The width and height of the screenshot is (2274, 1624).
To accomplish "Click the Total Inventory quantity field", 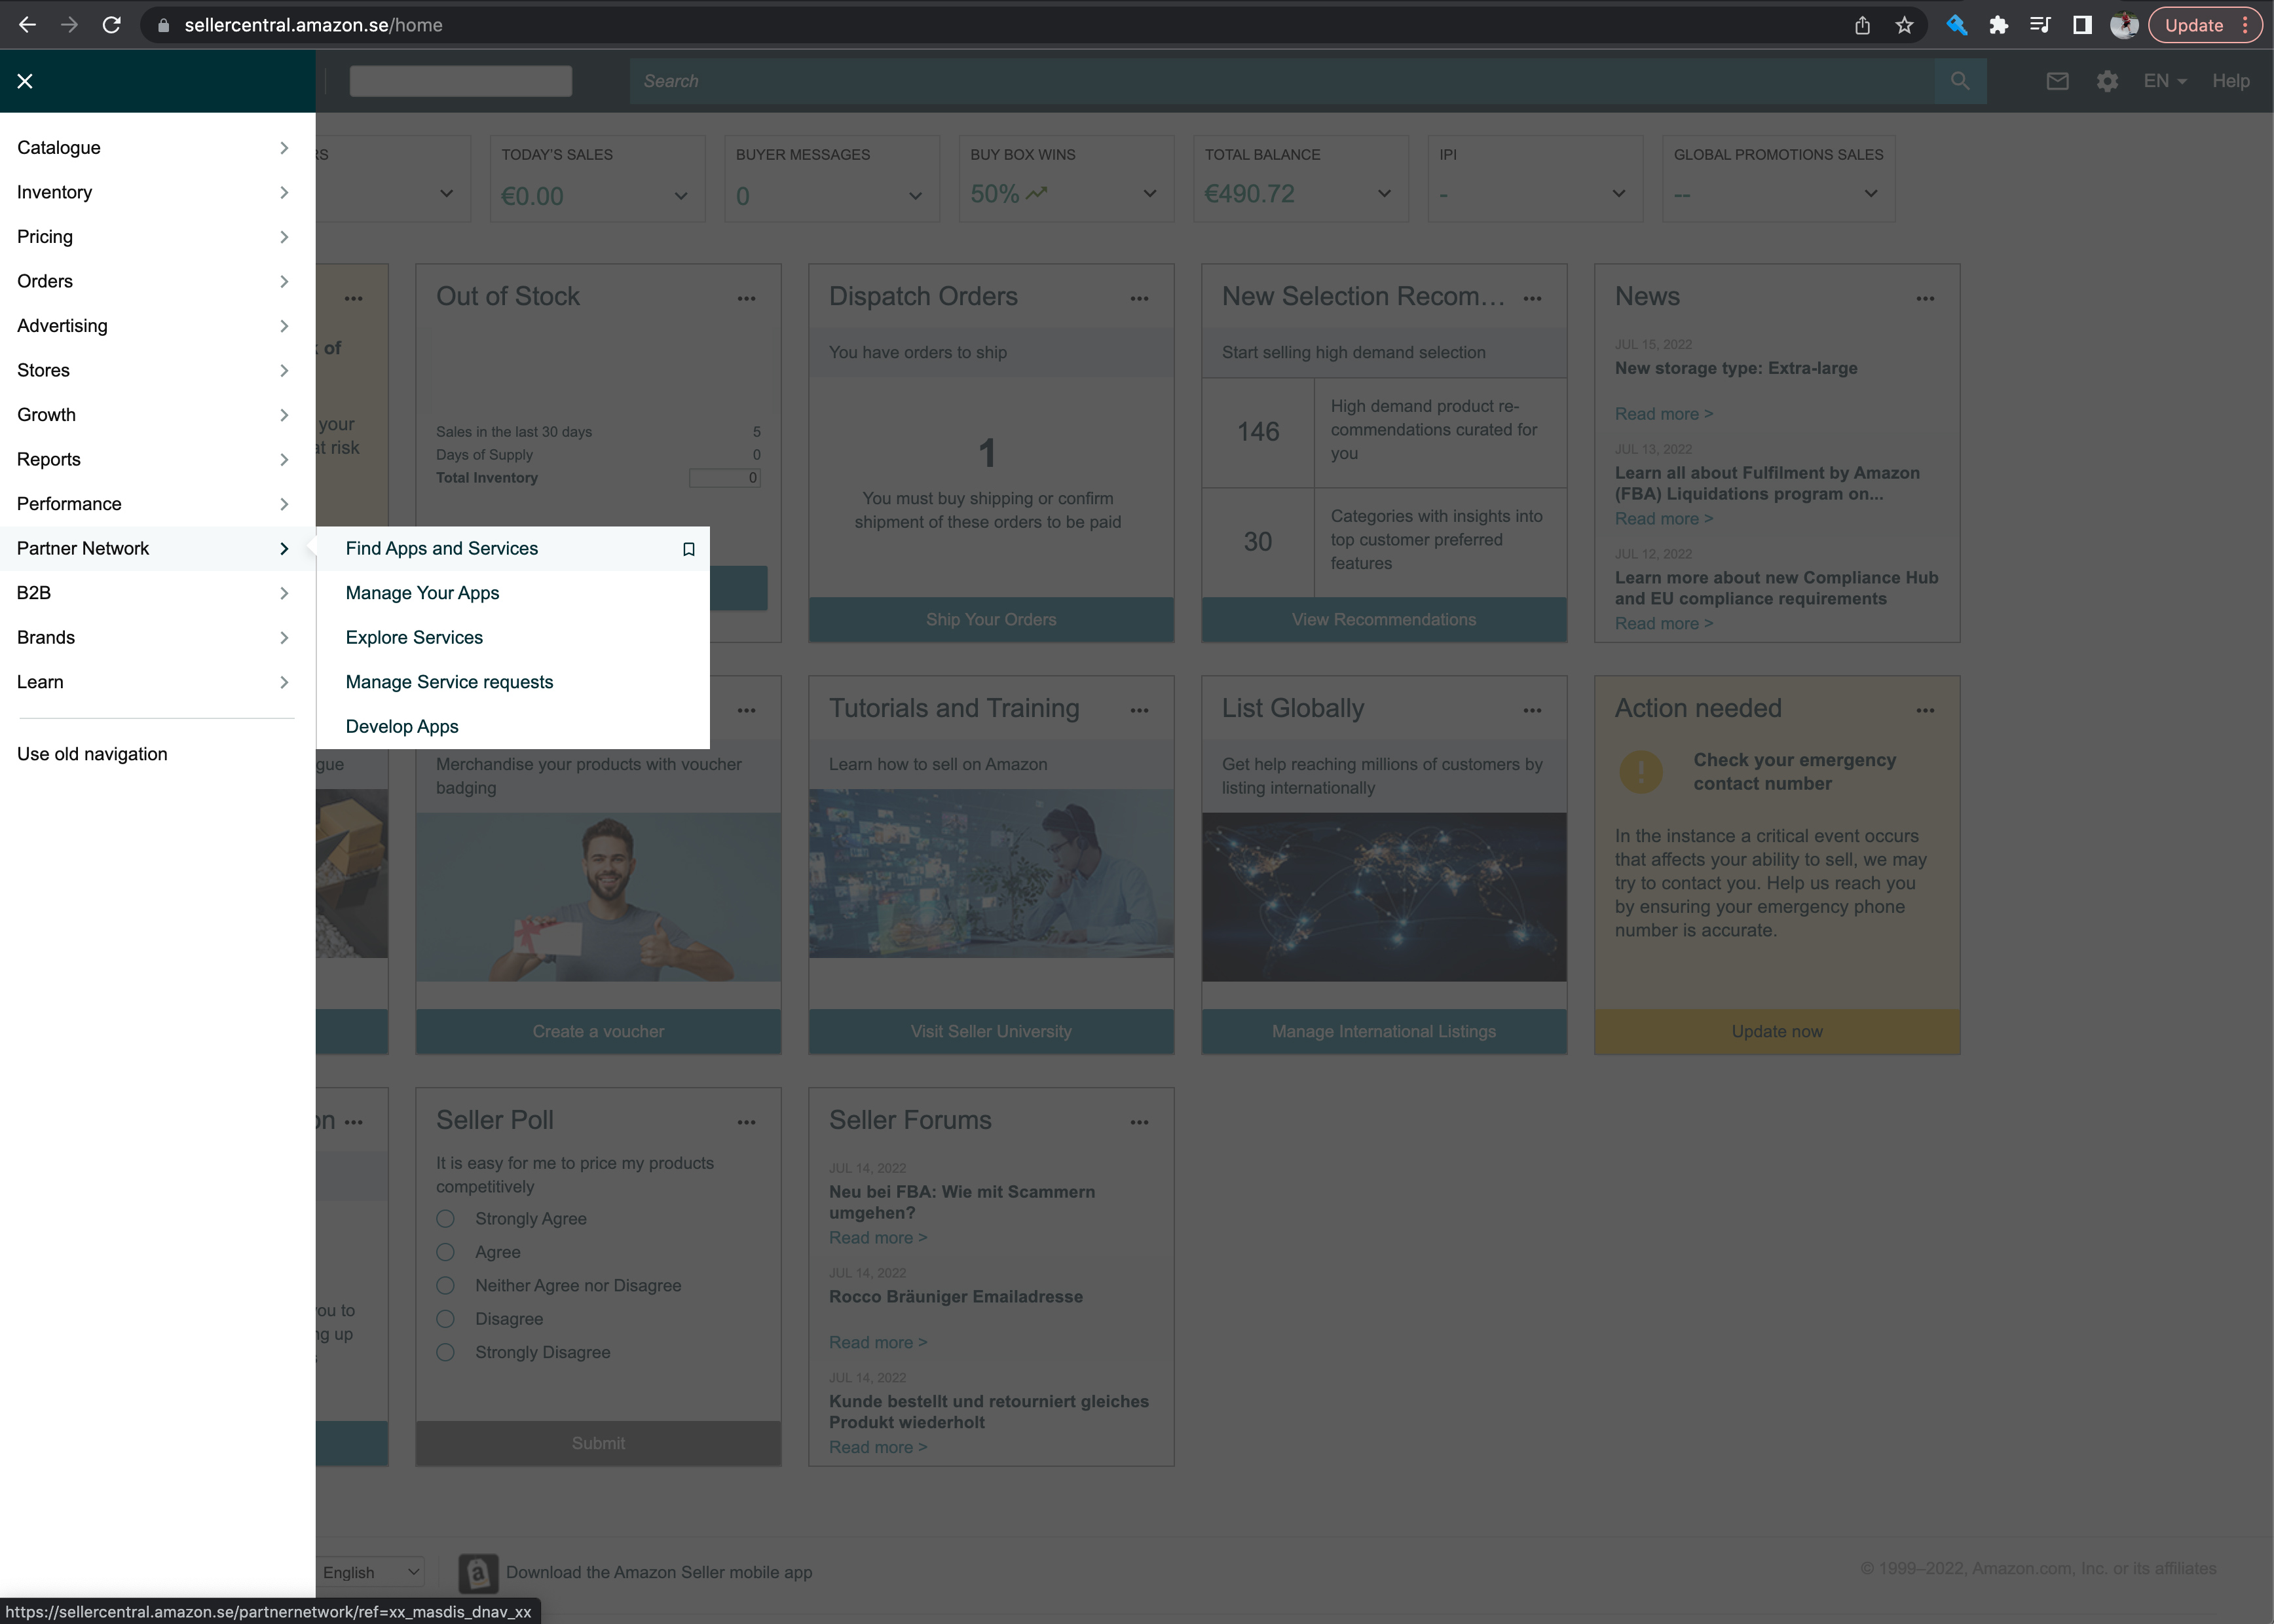I will (x=725, y=478).
